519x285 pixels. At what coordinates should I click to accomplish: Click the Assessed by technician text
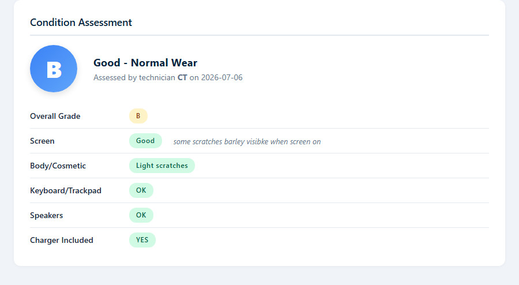click(x=134, y=77)
